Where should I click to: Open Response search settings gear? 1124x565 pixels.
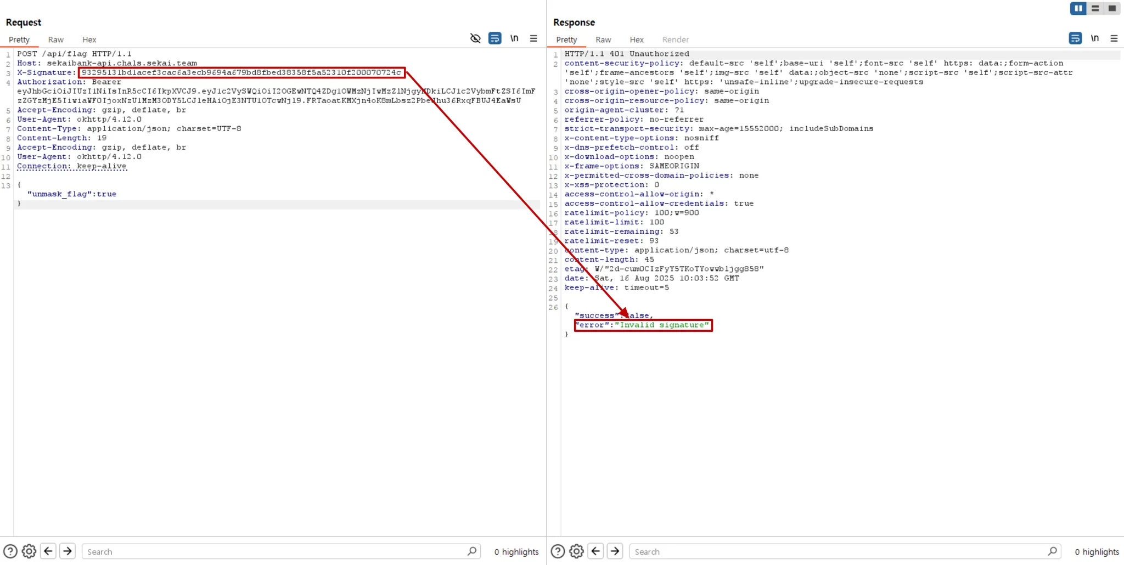click(x=576, y=551)
